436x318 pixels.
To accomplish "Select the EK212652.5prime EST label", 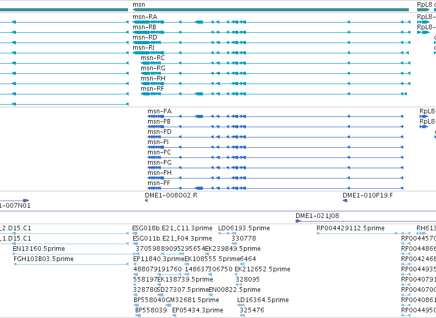I will tap(262, 269).
